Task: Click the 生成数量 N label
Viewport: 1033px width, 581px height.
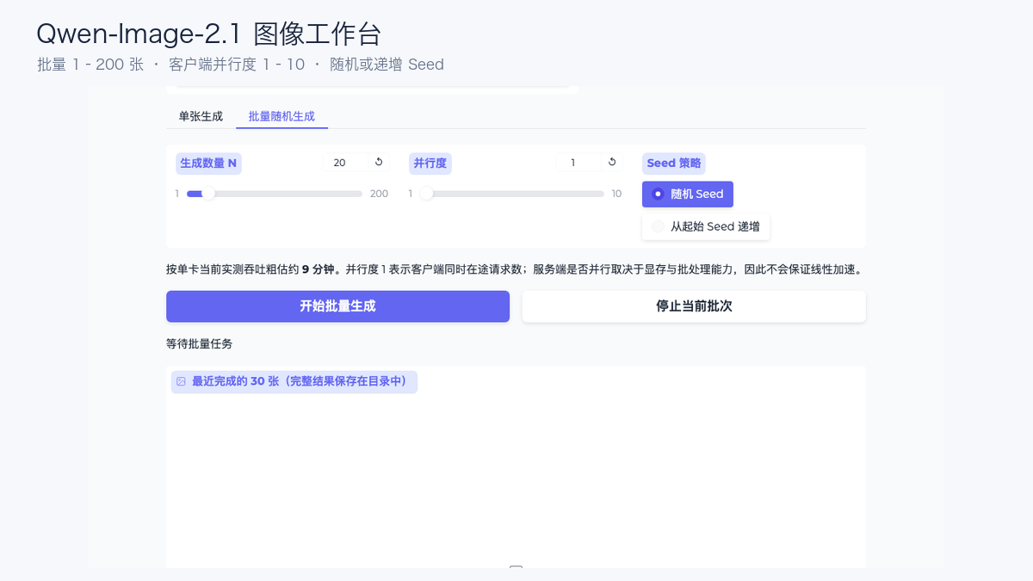Action: click(x=208, y=164)
